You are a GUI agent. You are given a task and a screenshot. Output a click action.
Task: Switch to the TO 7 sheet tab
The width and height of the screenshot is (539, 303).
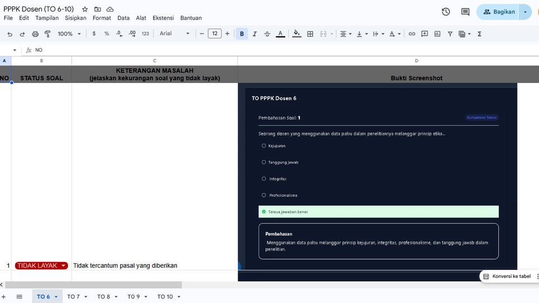[x=74, y=296]
